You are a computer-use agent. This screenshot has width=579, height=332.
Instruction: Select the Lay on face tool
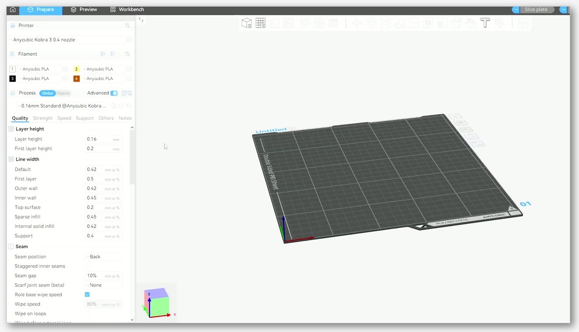400,23
